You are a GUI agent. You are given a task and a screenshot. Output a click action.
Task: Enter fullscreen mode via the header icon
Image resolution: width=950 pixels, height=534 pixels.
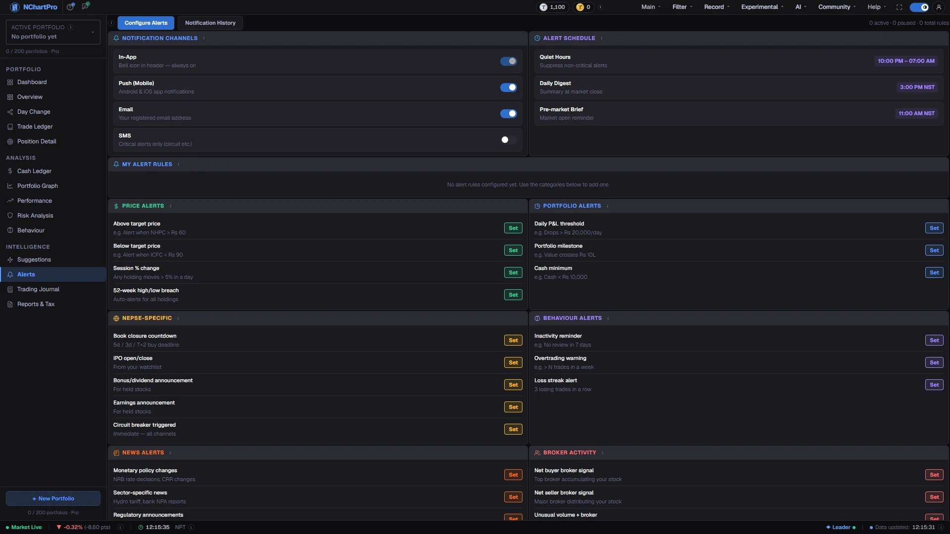(899, 7)
